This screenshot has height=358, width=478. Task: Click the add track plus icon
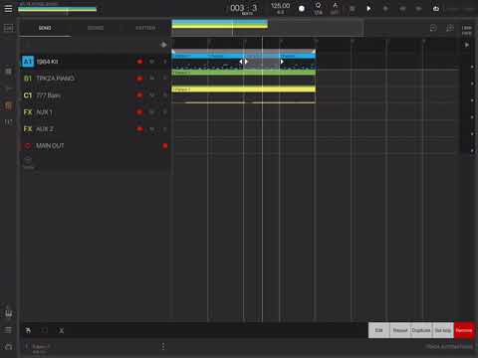tap(28, 161)
